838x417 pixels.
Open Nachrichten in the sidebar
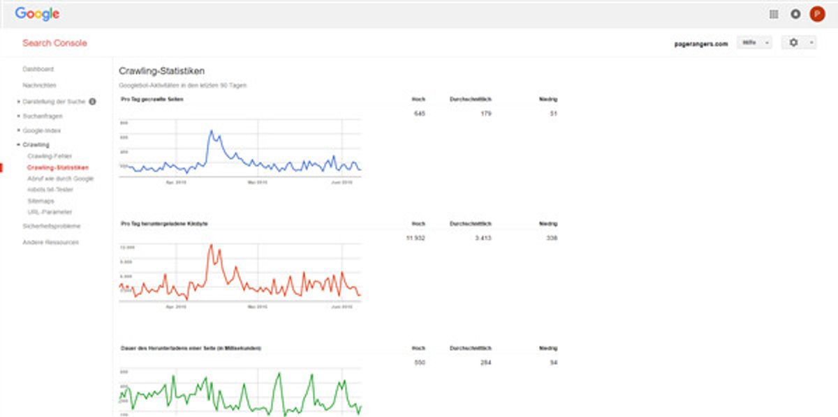pos(39,85)
